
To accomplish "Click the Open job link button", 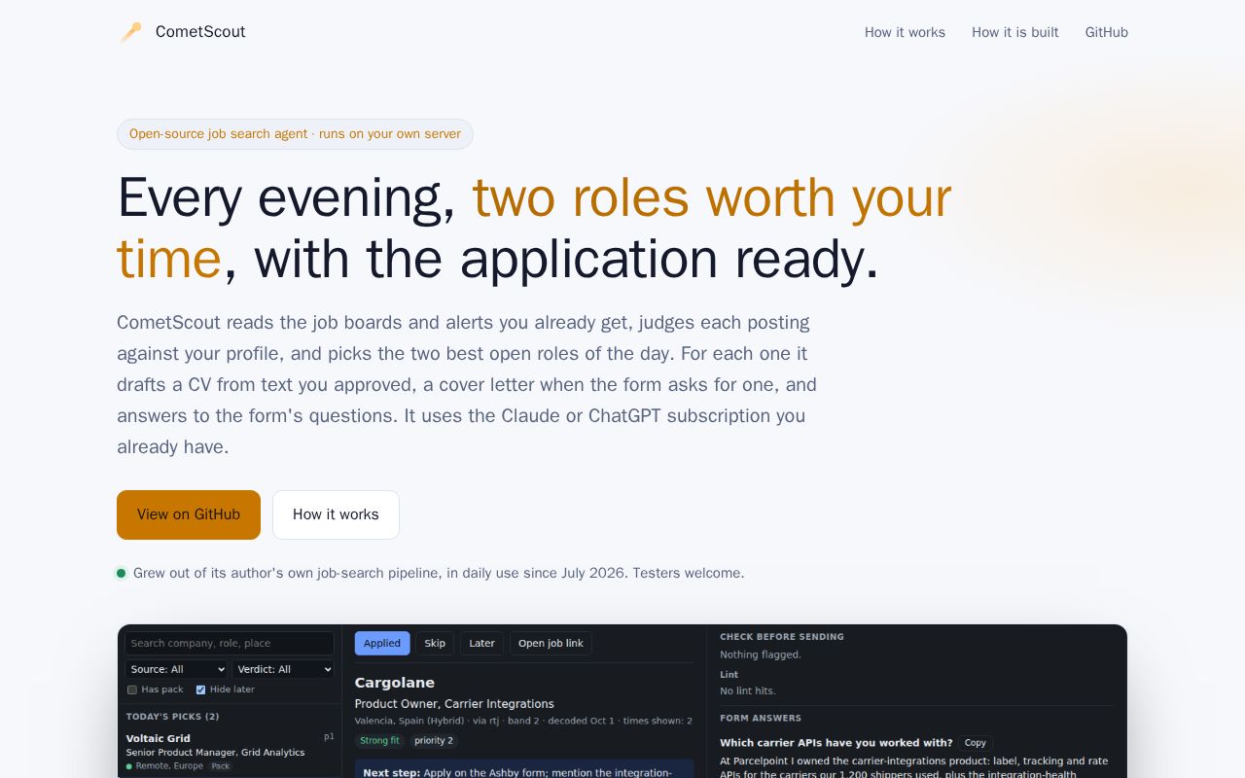I will click(x=551, y=643).
